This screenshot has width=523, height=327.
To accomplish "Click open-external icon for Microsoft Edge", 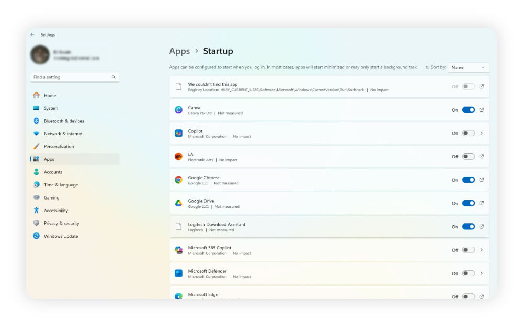I will pos(482,296).
